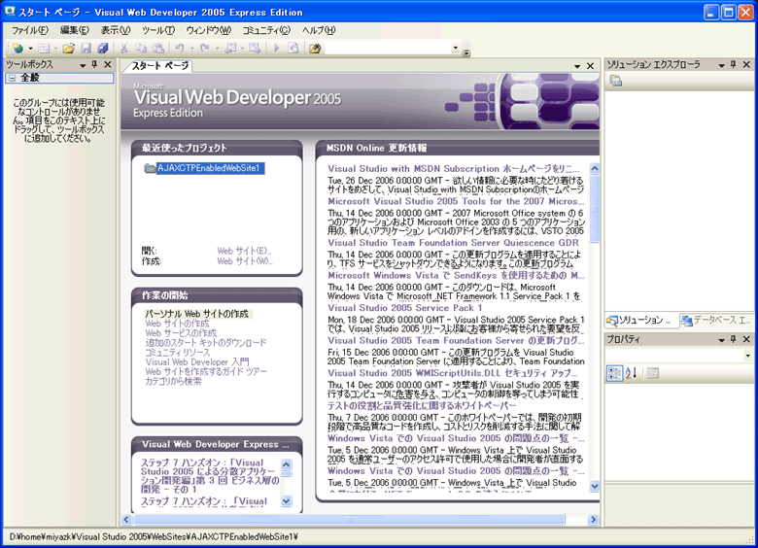The width and height of the screenshot is (758, 548).
Task: Open the ヘルプ(H) menu
Action: click(319, 30)
